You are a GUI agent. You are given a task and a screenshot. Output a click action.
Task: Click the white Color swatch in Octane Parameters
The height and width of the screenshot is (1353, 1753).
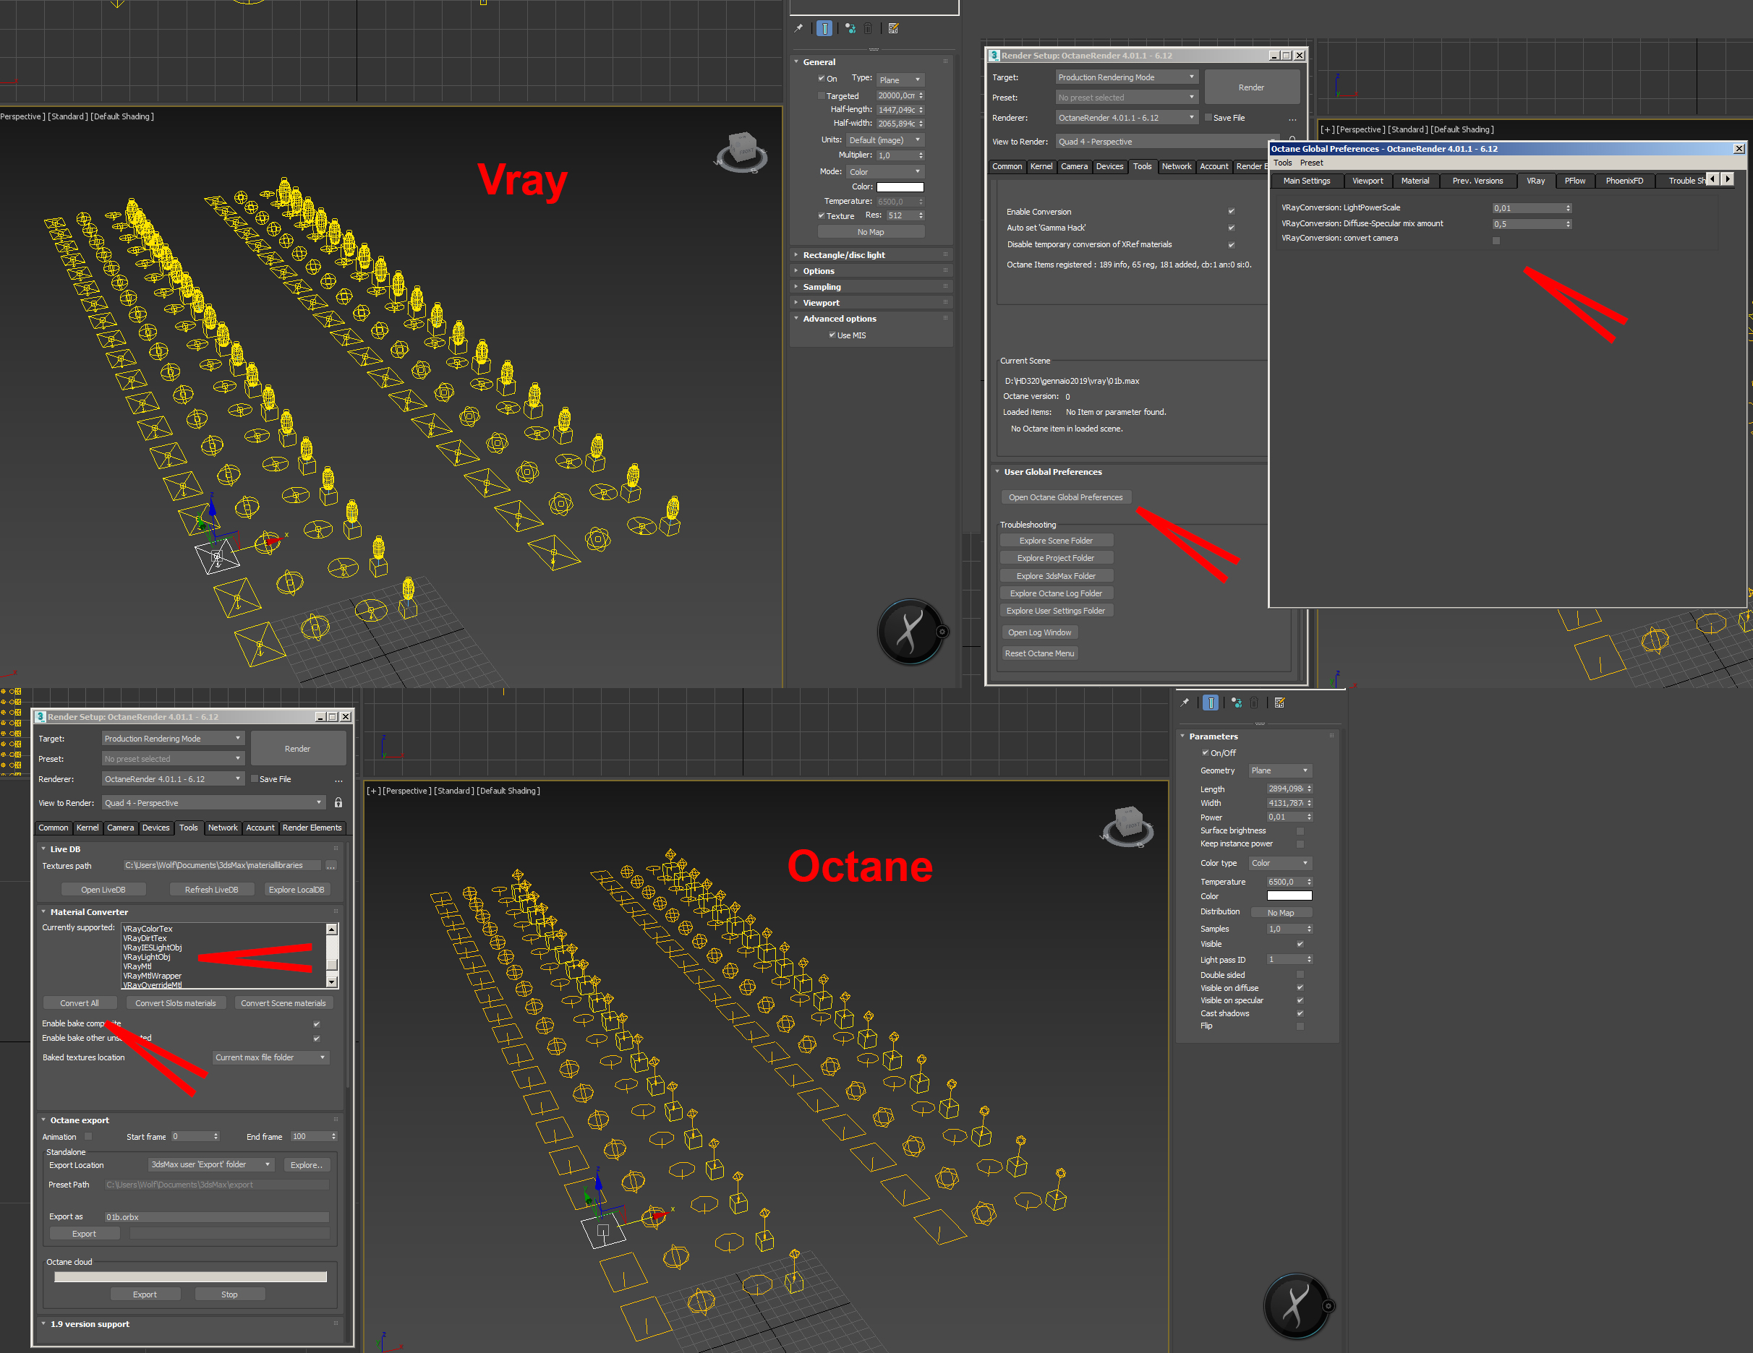tap(1289, 895)
